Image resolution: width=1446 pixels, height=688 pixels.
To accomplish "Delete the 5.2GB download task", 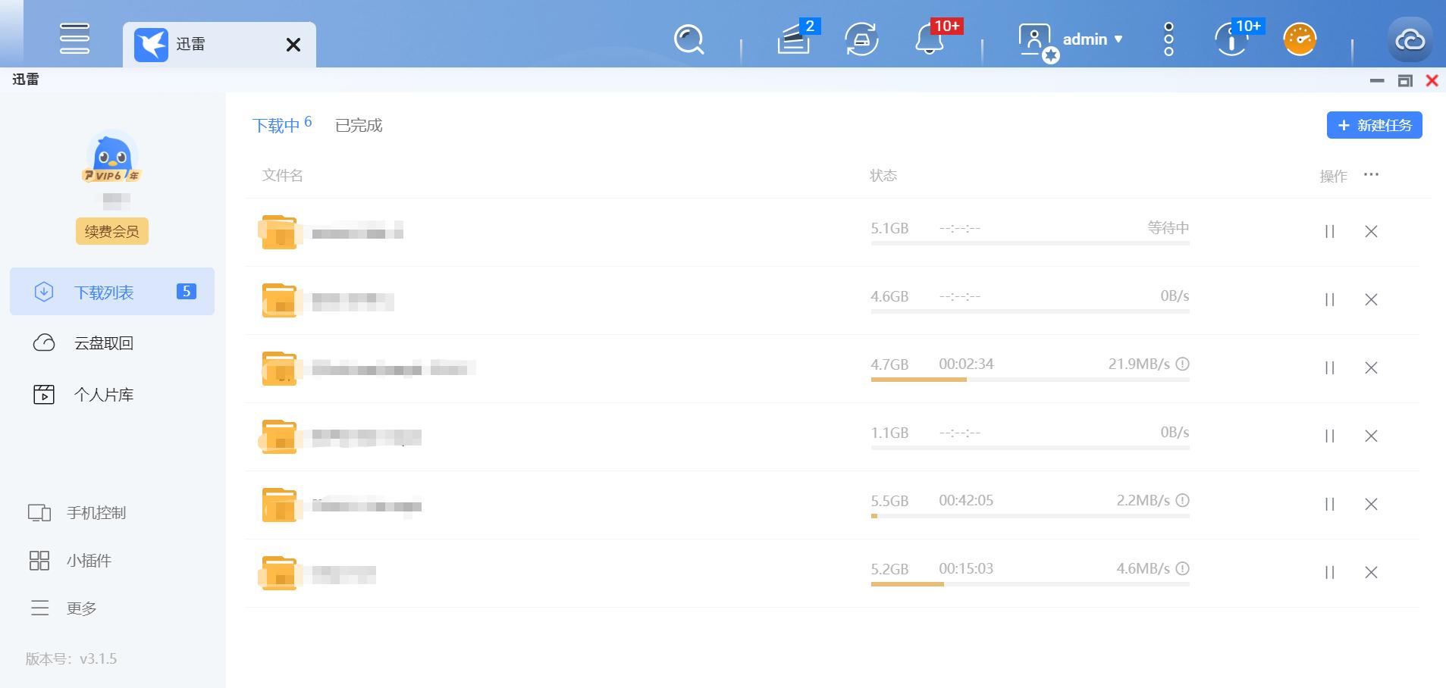I will click(x=1371, y=573).
